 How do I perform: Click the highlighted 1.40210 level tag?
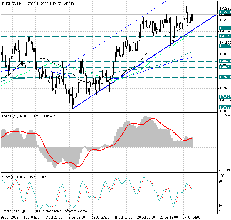(225, 67)
